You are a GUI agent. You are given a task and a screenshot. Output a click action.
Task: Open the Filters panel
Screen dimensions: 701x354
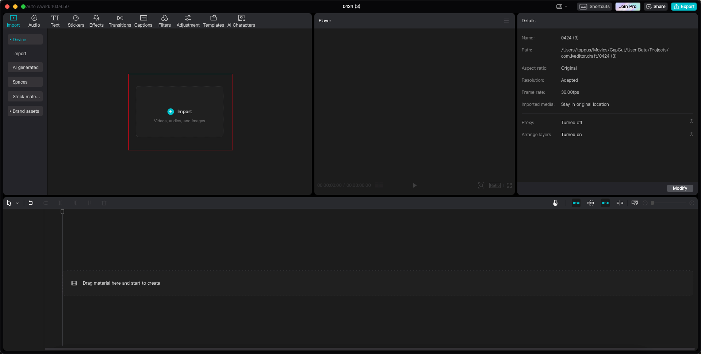(x=165, y=21)
